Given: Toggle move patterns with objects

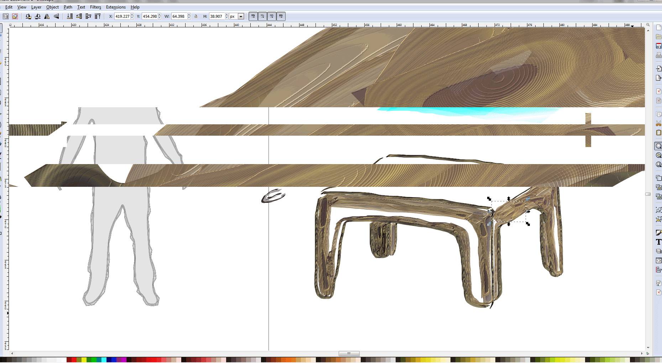Looking at the screenshot, I should (281, 16).
